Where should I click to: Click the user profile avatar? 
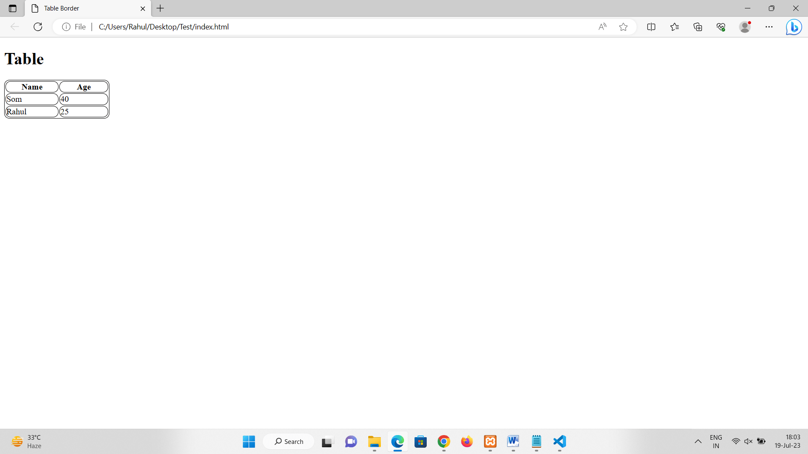[745, 27]
